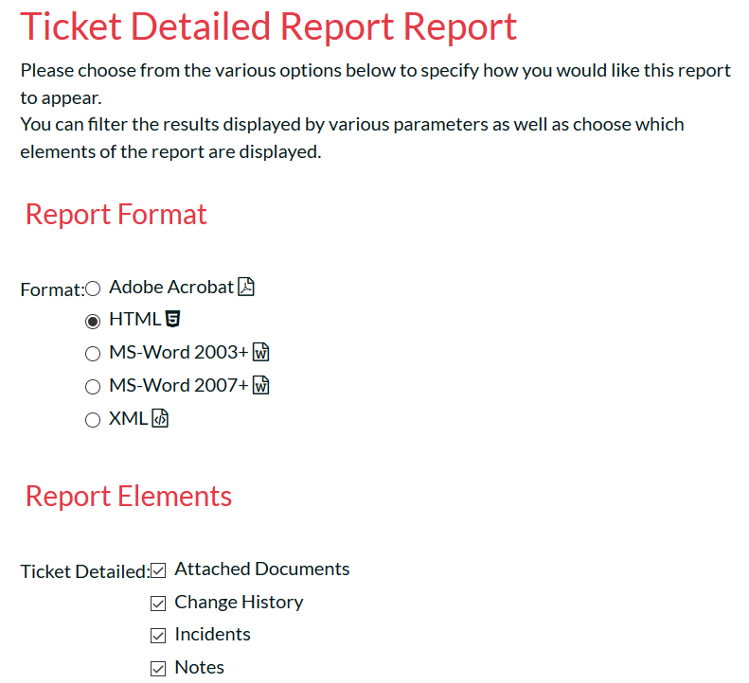This screenshot has height=683, width=749.
Task: Pick the XML format radio button
Action: point(93,420)
